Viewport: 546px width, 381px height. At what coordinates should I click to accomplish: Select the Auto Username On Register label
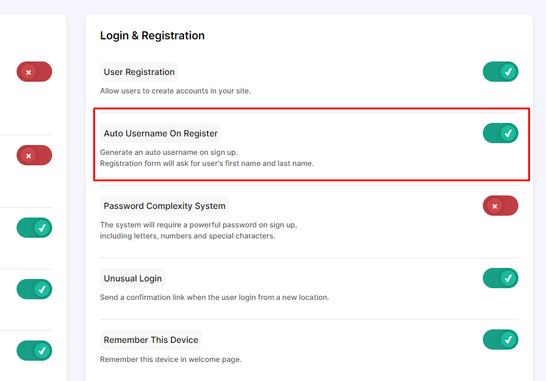(x=161, y=133)
